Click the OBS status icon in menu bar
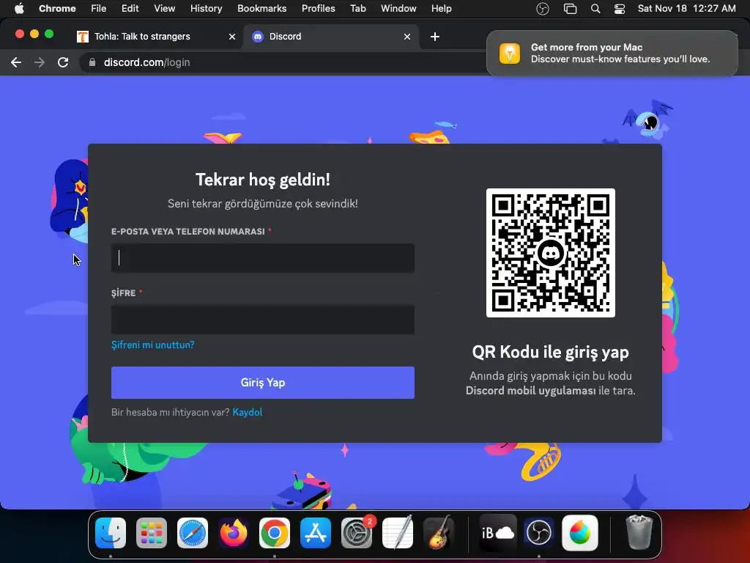750x563 pixels. coord(543,9)
